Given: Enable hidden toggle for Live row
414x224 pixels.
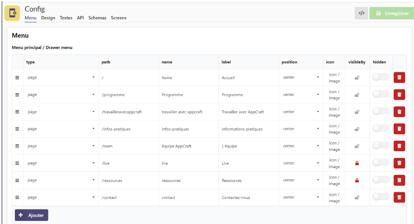Looking at the screenshot, I should (381, 163).
